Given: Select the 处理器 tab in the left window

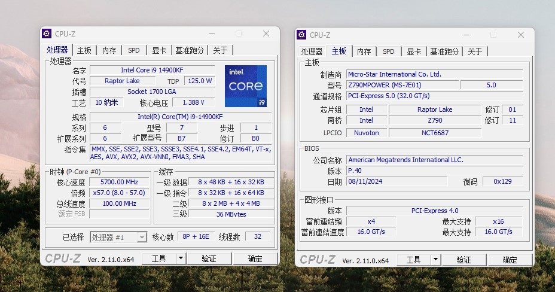Looking at the screenshot, I should click(57, 50).
